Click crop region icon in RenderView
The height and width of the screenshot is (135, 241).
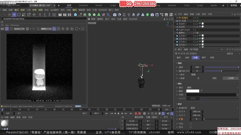tap(38, 29)
